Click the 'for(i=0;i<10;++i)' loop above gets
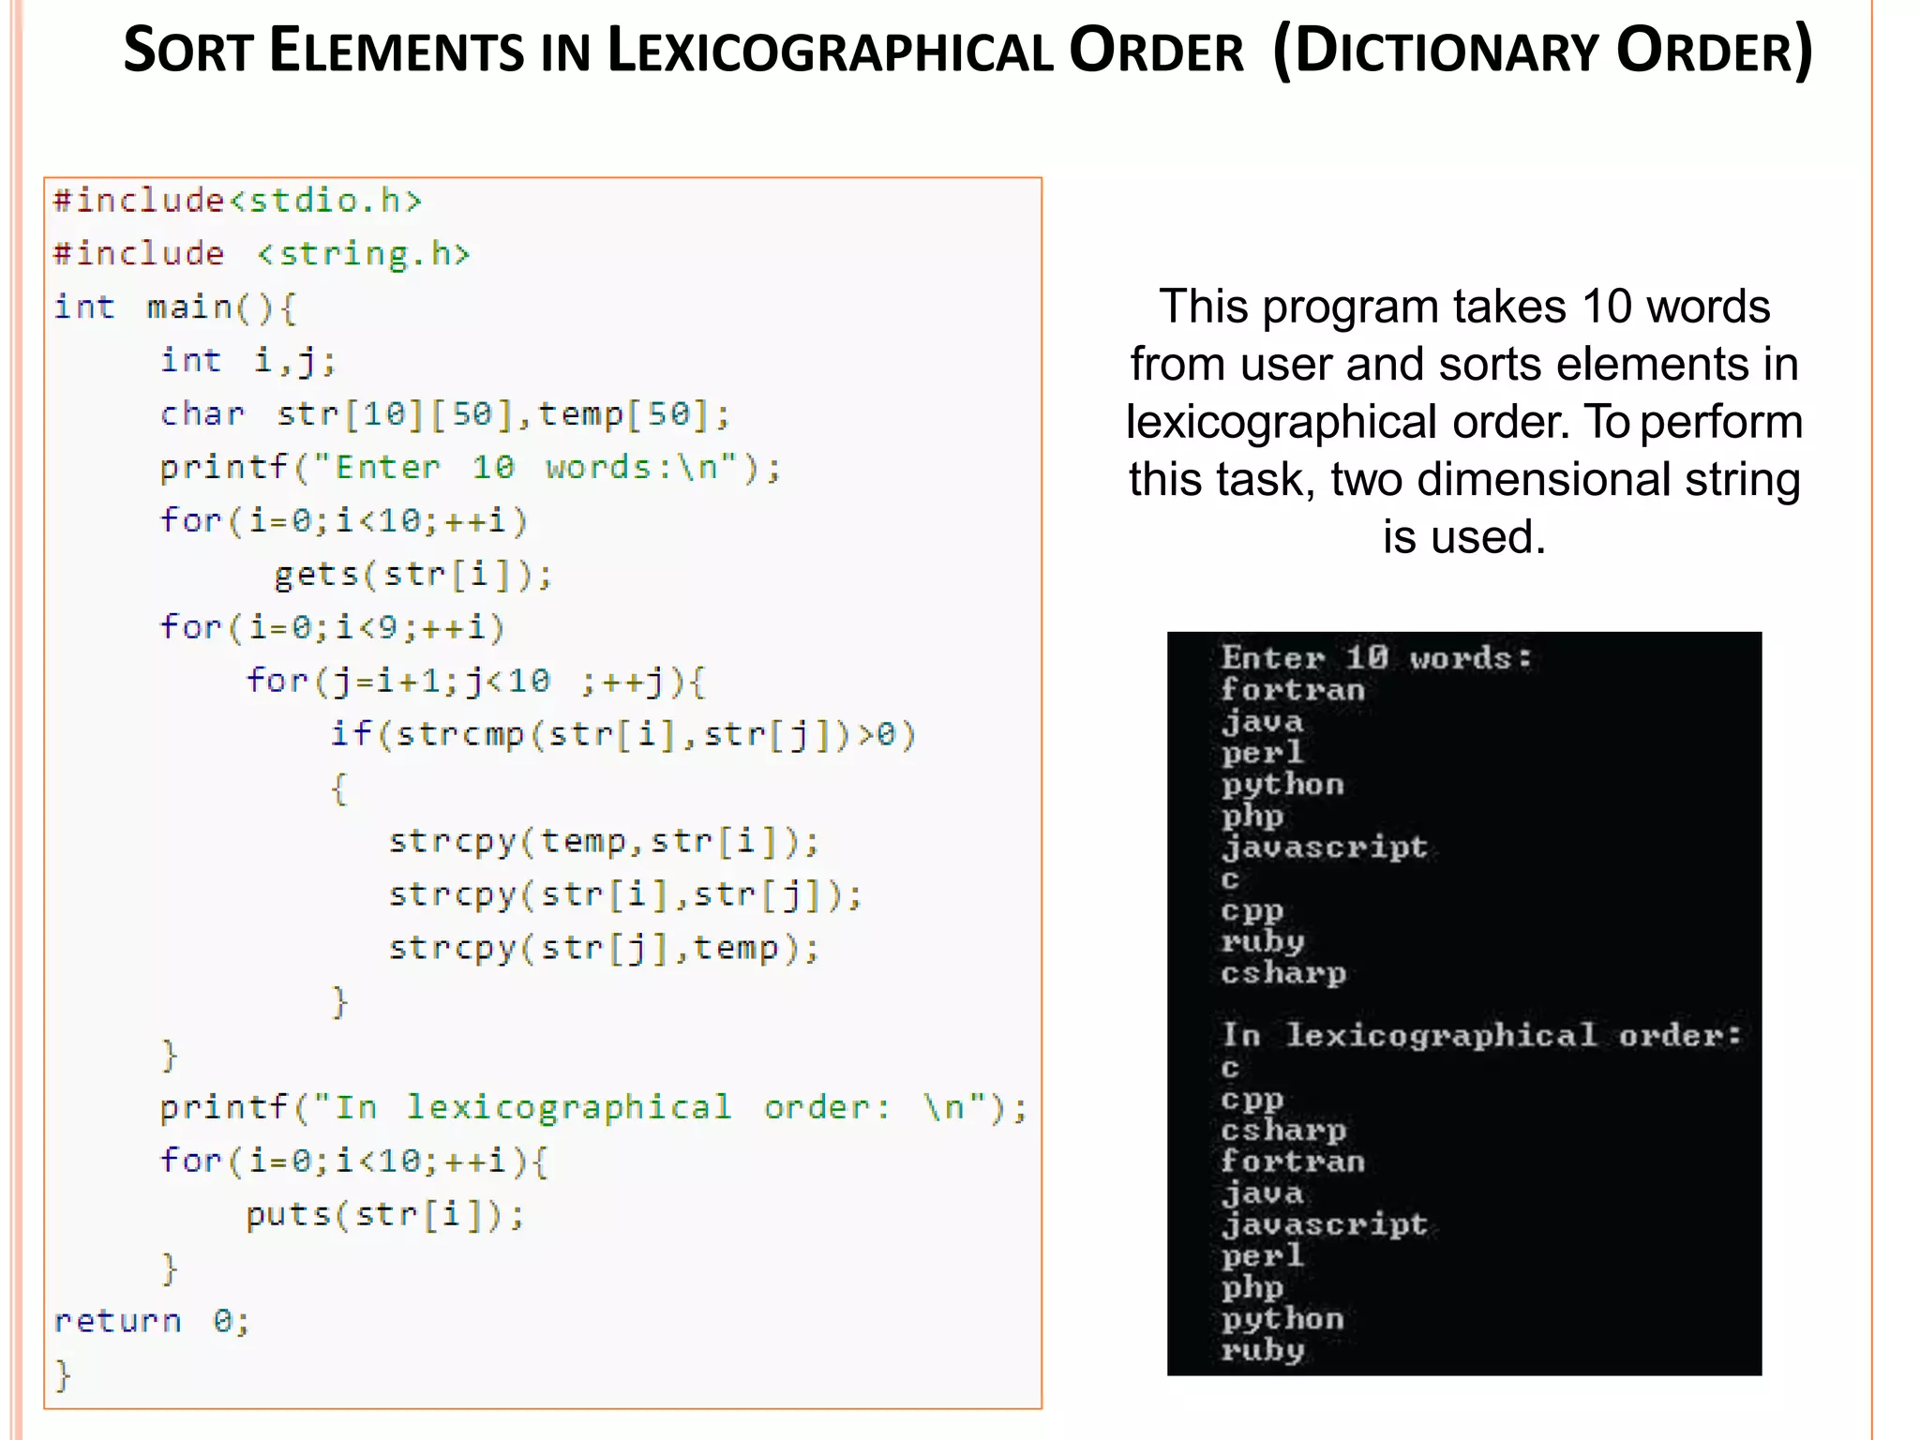The image size is (1920, 1440). click(344, 521)
